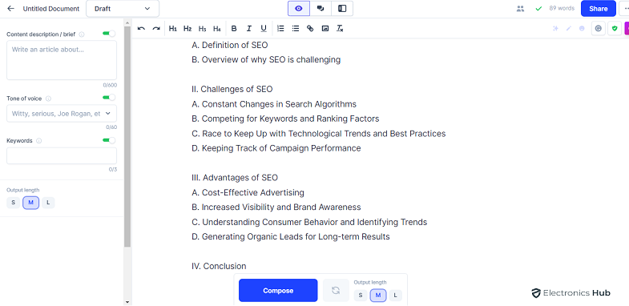Switch to chat view mode
Image resolution: width=629 pixels, height=306 pixels.
coord(321,9)
